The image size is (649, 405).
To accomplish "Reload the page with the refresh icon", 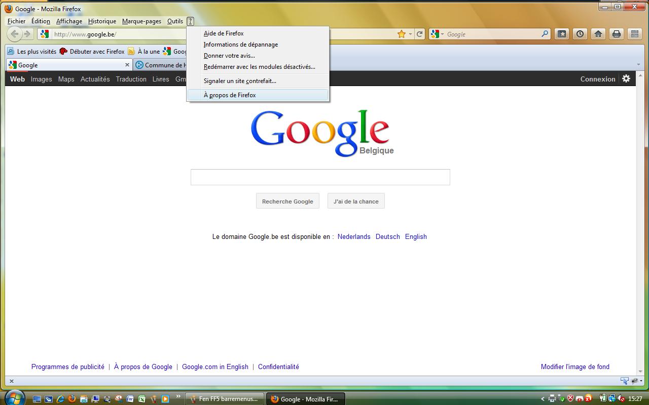I will pyautogui.click(x=419, y=34).
